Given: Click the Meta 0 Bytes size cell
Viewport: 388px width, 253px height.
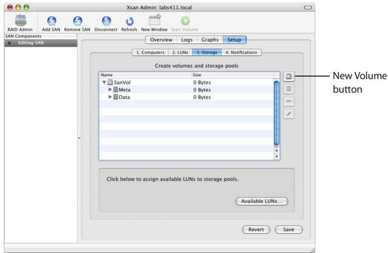Looking at the screenshot, I should (x=202, y=90).
